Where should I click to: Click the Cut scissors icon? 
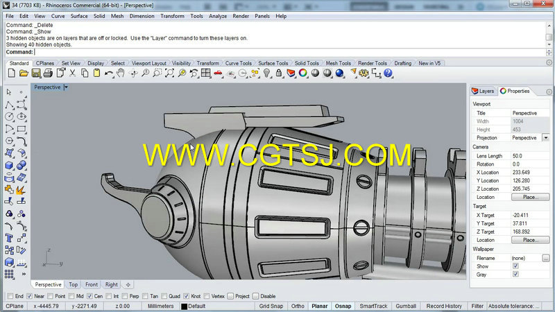tap(73, 73)
